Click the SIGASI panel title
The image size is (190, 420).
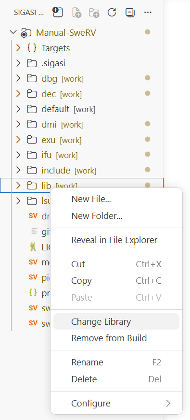click(x=29, y=13)
